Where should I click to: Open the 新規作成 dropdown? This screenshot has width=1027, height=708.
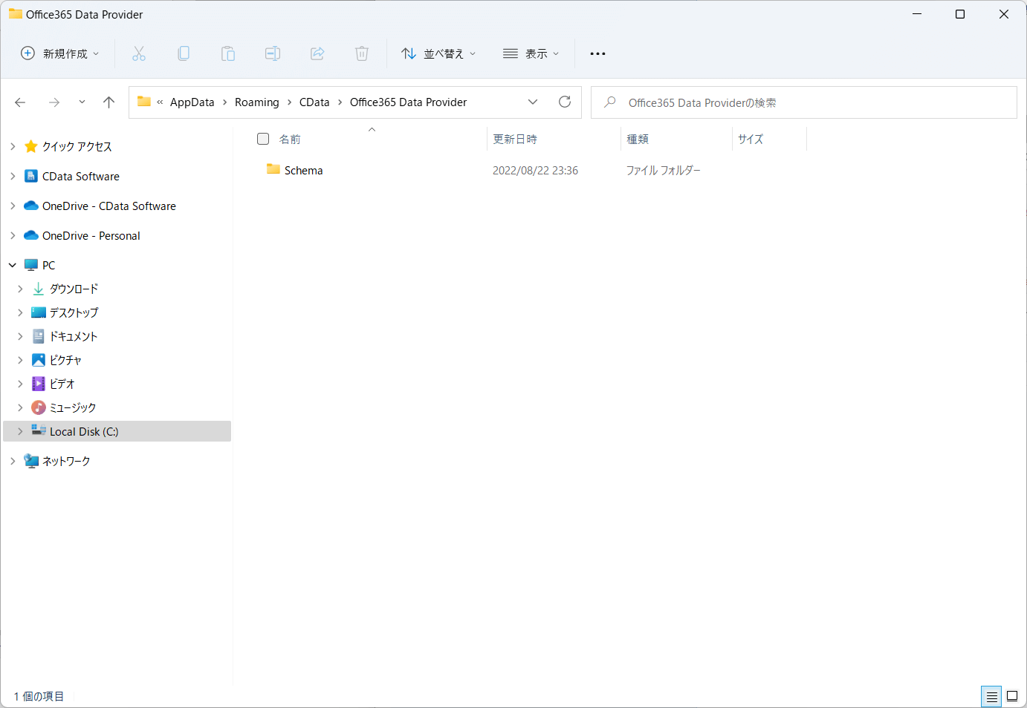coord(59,53)
